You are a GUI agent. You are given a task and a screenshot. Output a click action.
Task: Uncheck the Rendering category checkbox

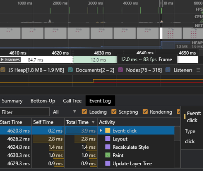145,112
